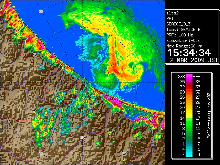
Task: Click the 'SEAICE_B_Z' product label
Action: pyautogui.click(x=178, y=24)
